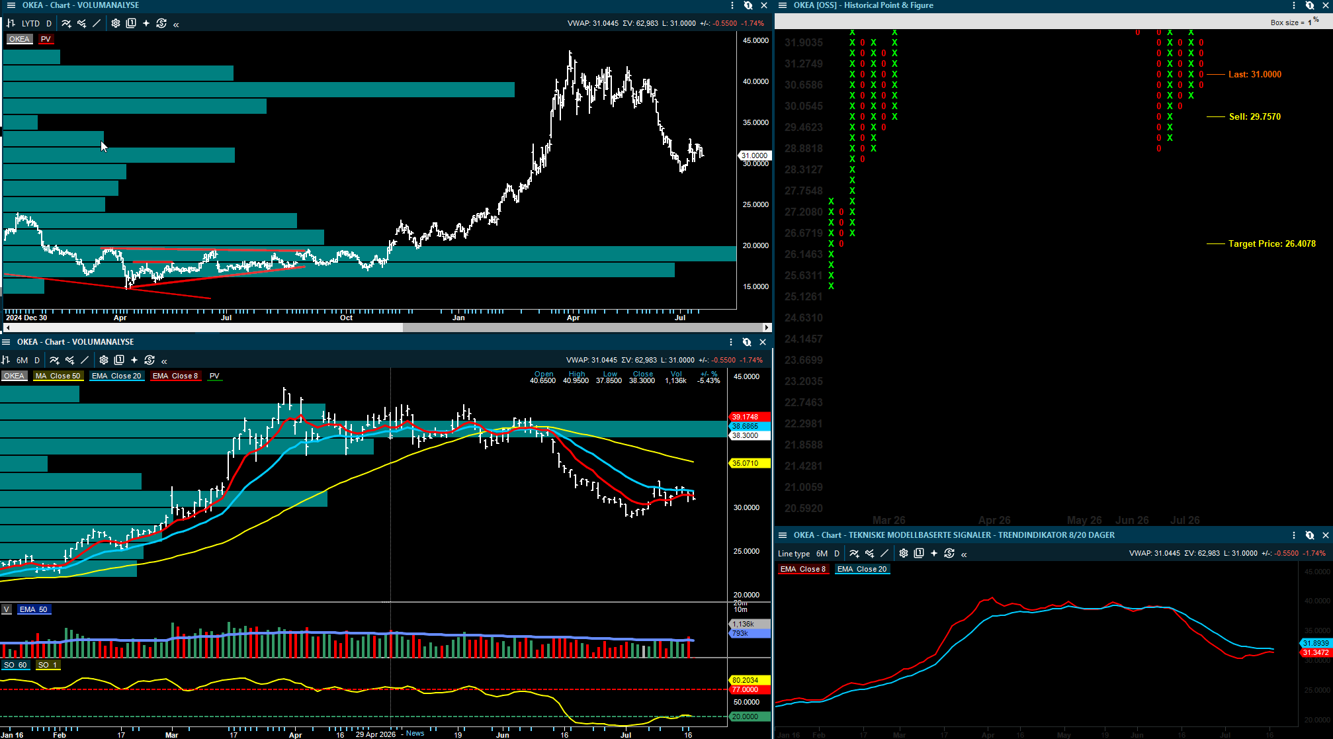Activate crosshair tool in top chart
The width and height of the screenshot is (1333, 739).
coord(146,23)
